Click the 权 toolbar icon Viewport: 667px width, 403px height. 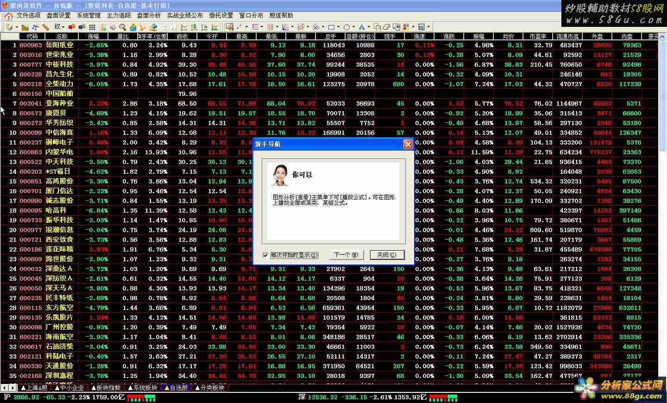(57, 27)
